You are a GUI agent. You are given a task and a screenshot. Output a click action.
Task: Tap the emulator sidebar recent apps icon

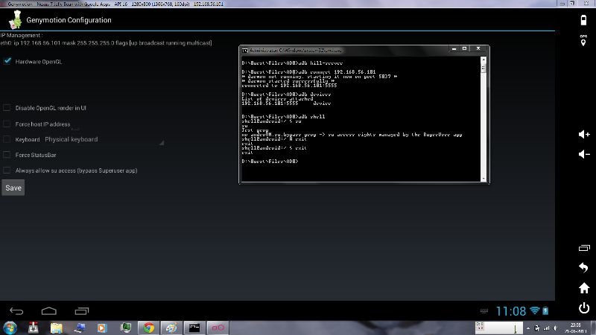[584, 248]
